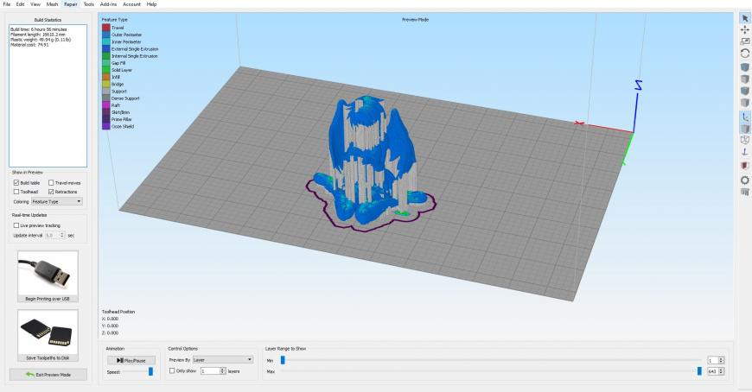Open the Help menu

151,3
